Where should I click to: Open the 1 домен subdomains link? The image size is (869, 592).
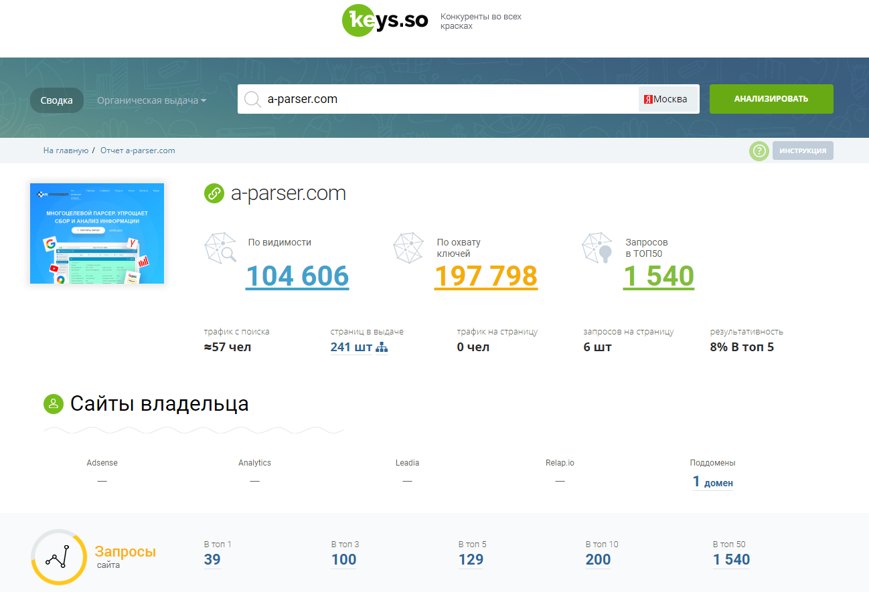712,482
